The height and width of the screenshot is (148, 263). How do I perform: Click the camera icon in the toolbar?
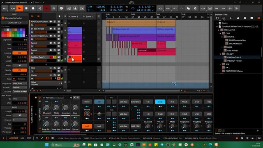pos(54,8)
